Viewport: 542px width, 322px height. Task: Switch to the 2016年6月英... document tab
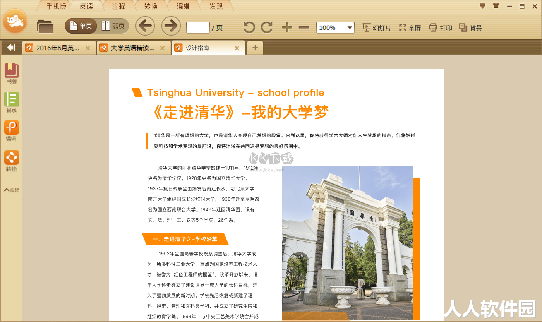(58, 48)
